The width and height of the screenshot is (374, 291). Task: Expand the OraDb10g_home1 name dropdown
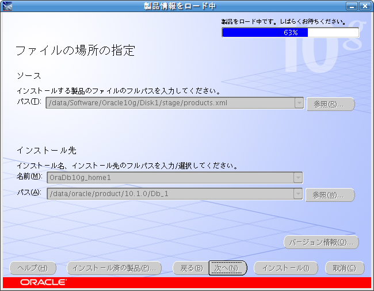298,178
